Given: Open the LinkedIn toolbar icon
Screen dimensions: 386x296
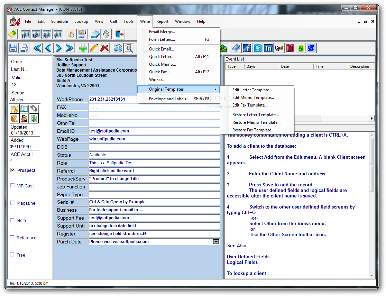Looking at the screenshot, I should 268,48.
